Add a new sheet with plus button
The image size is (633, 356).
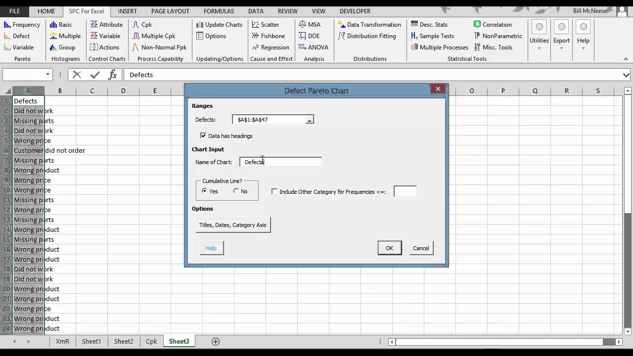pyautogui.click(x=216, y=341)
